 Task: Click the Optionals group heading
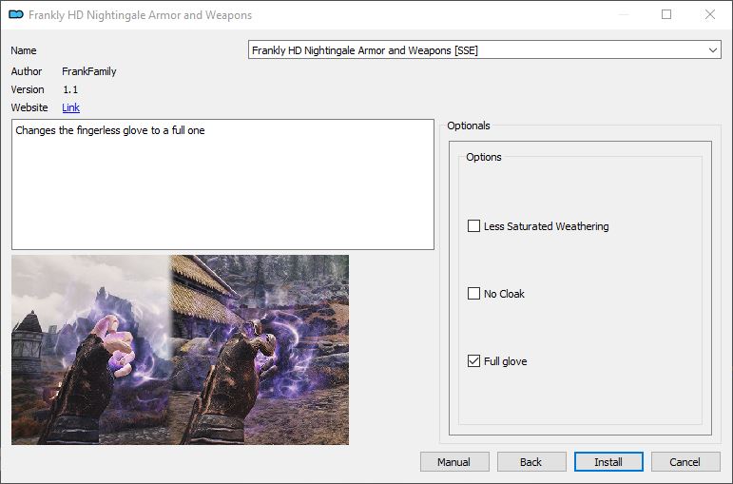tap(469, 126)
